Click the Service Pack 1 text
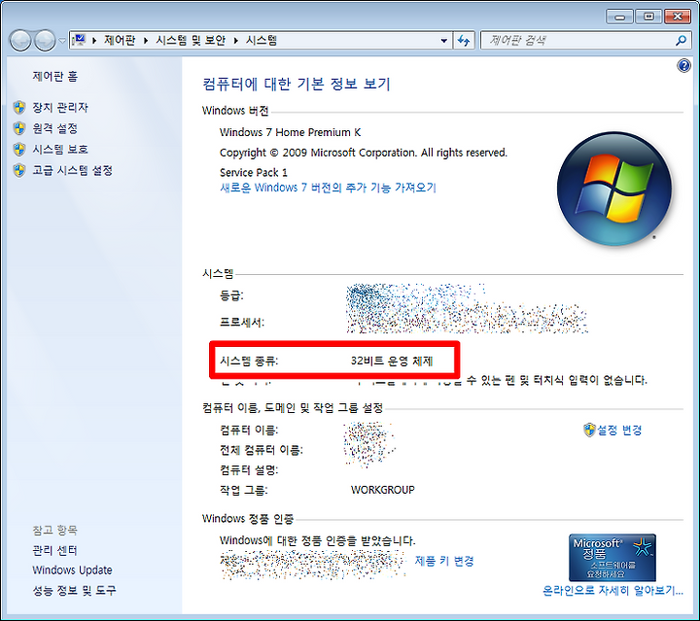The width and height of the screenshot is (700, 621). pyautogui.click(x=254, y=172)
